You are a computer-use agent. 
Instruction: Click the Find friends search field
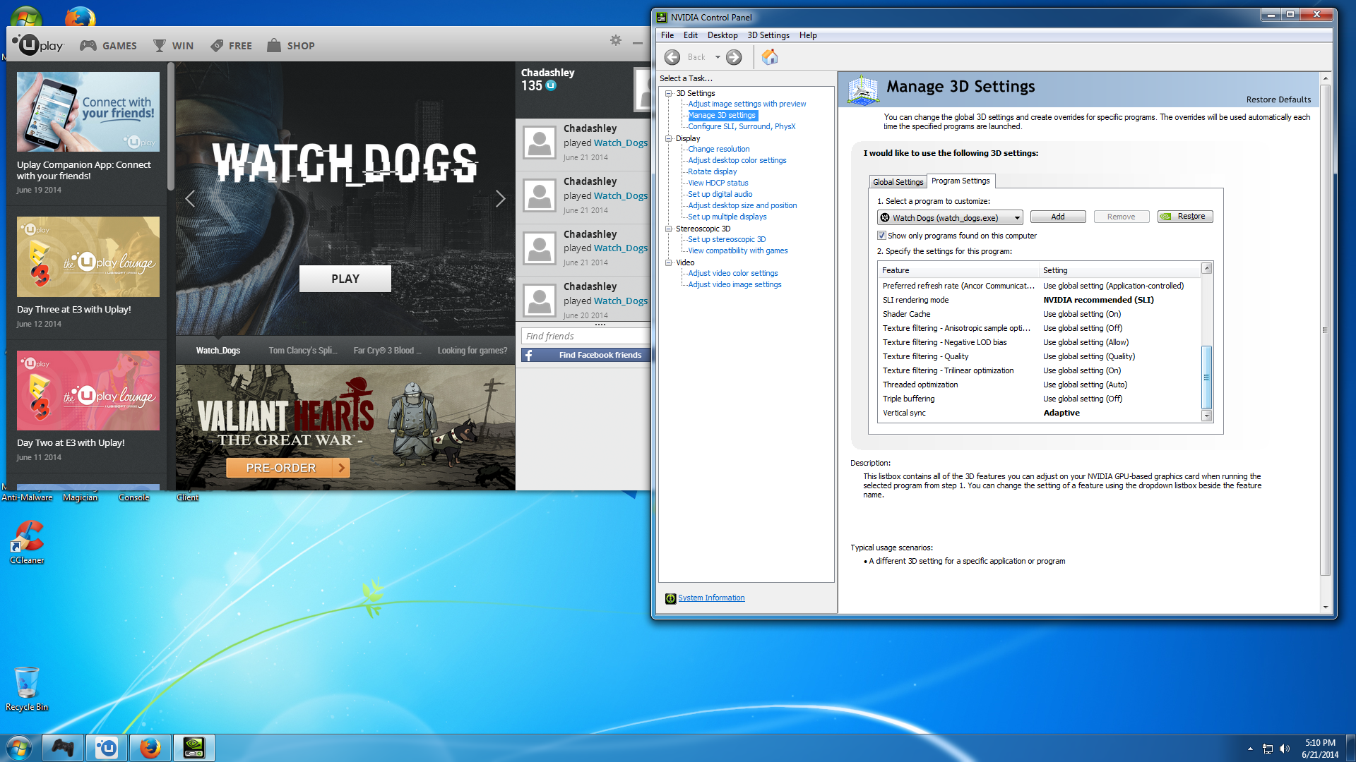click(x=585, y=336)
